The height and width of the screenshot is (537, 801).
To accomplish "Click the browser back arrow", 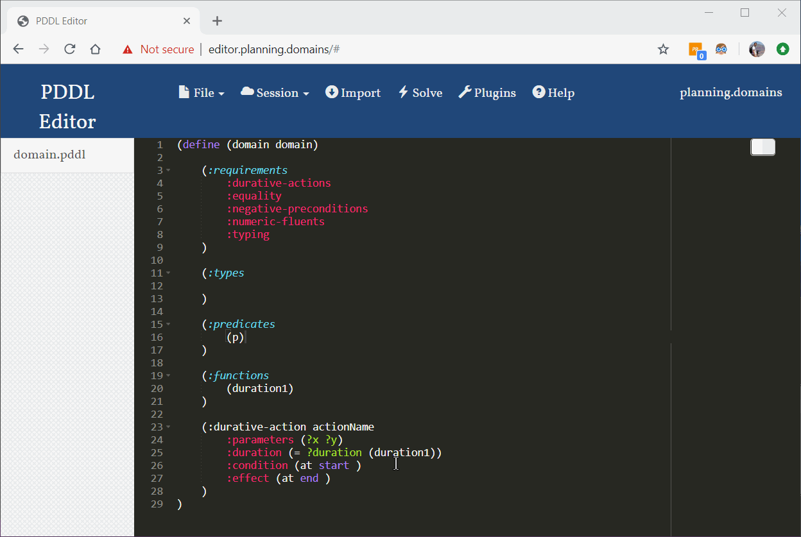I will click(18, 49).
